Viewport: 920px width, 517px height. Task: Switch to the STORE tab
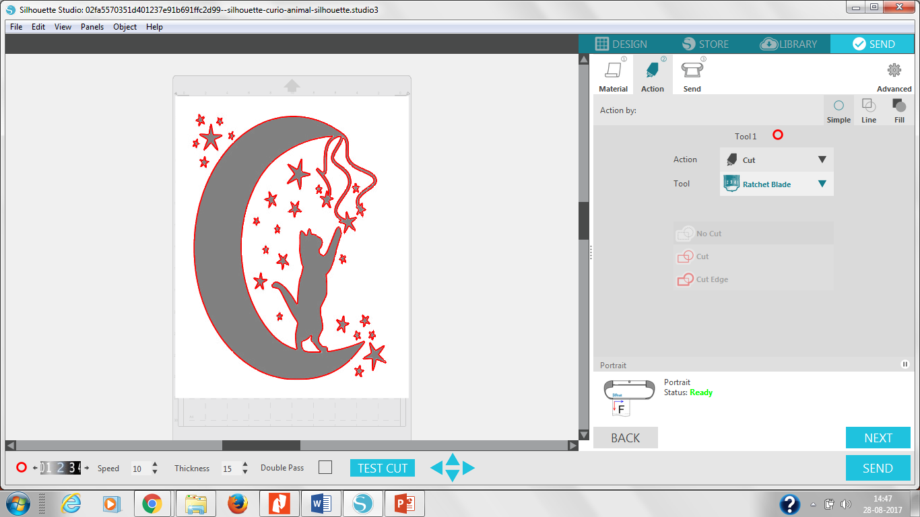pos(705,44)
